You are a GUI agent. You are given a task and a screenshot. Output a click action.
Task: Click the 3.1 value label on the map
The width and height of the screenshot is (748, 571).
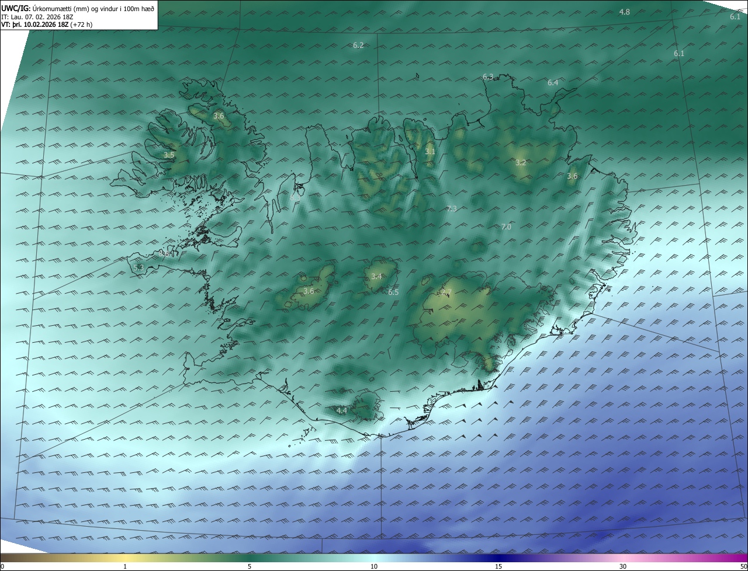430,151
